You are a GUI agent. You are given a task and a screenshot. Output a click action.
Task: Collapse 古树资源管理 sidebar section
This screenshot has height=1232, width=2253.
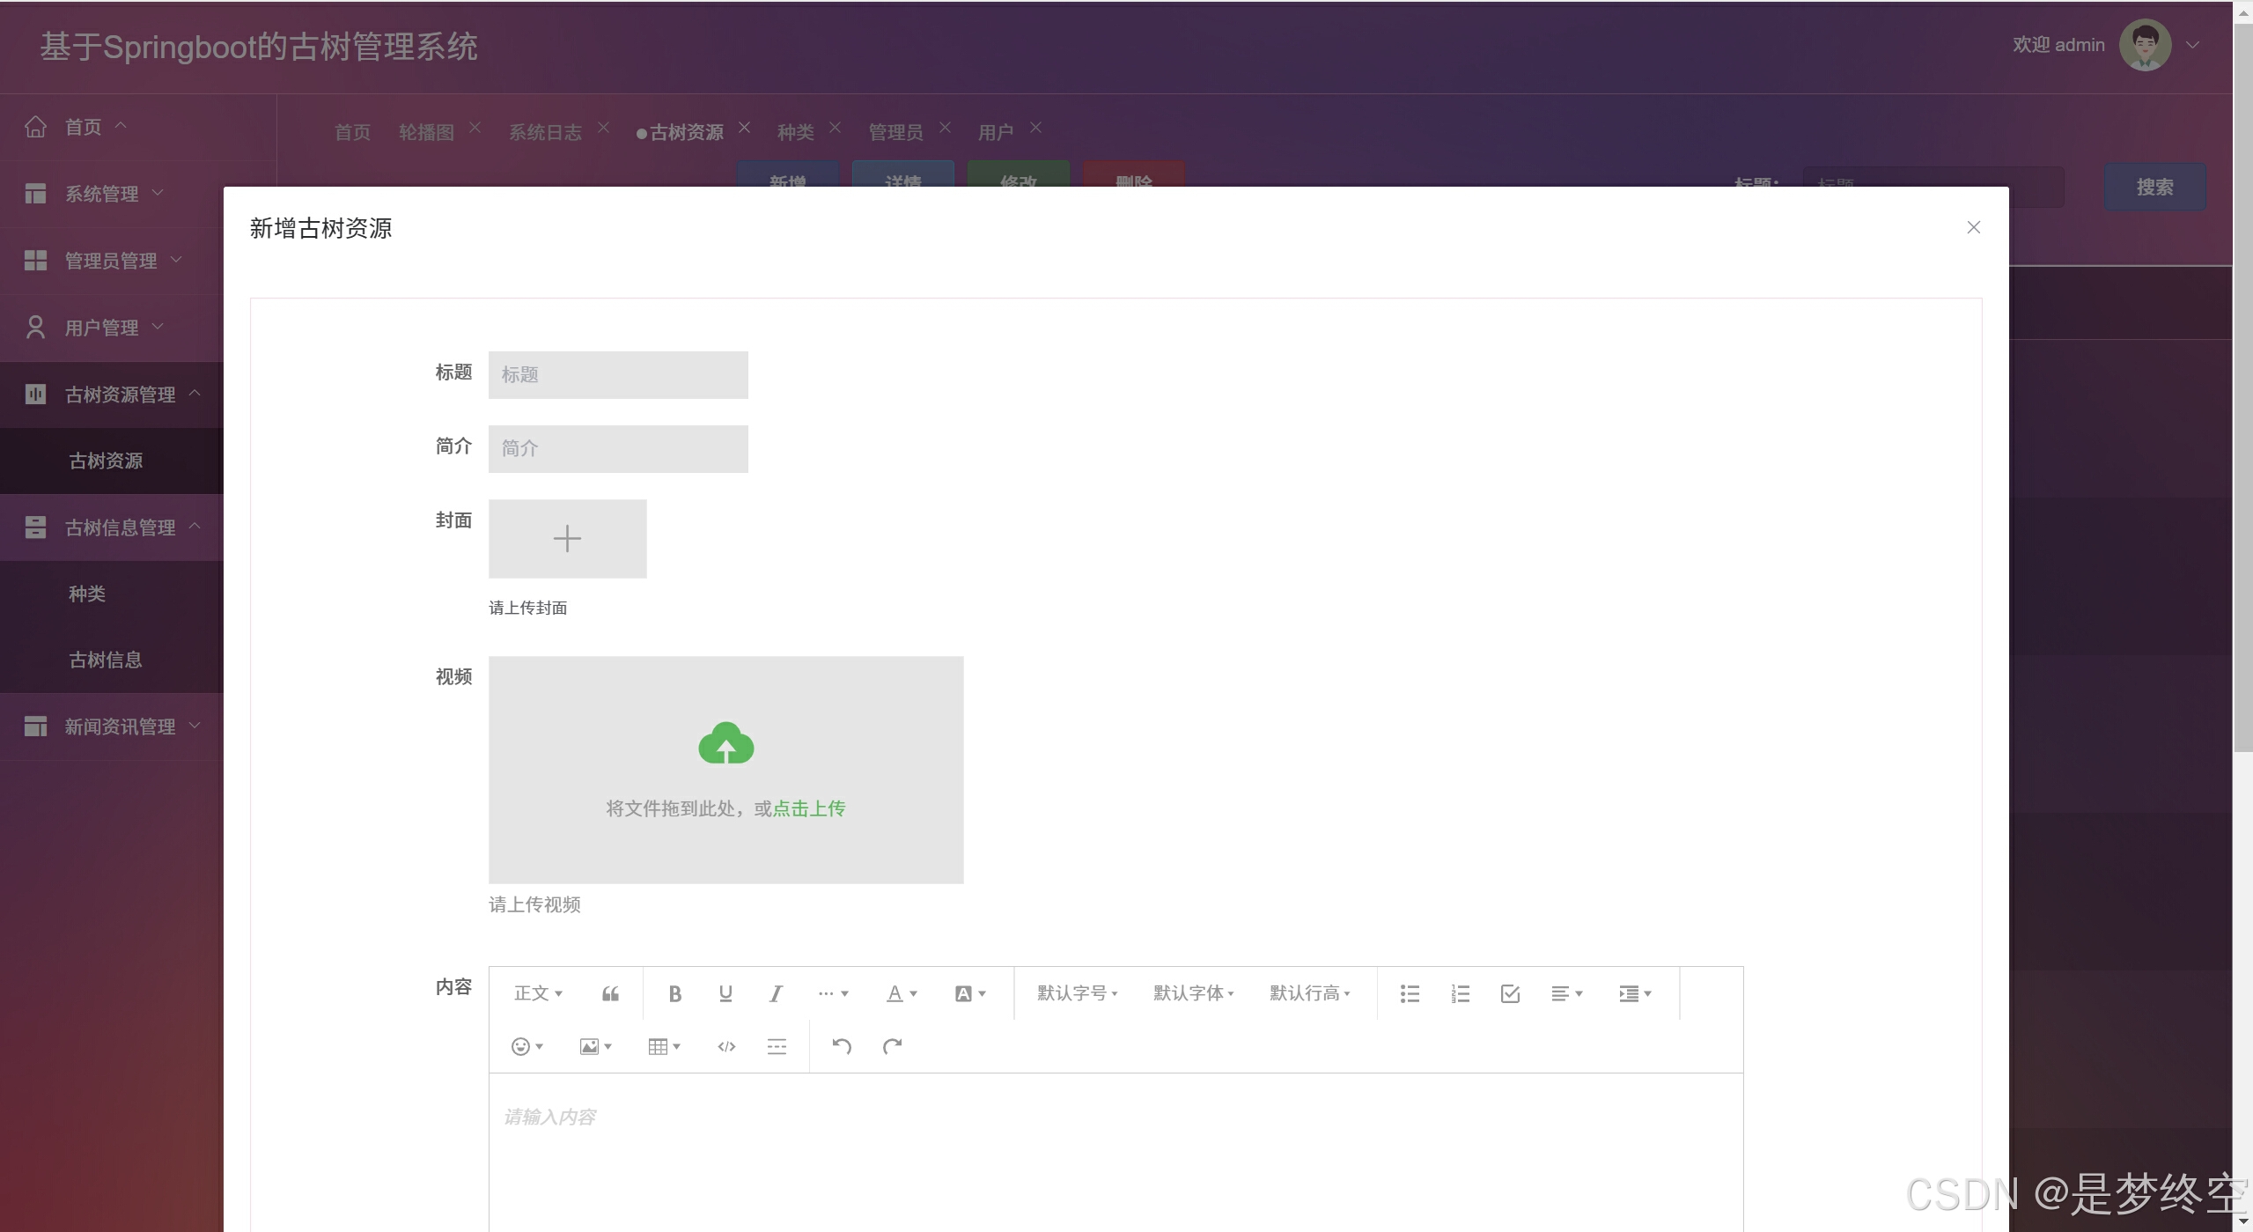(x=112, y=395)
